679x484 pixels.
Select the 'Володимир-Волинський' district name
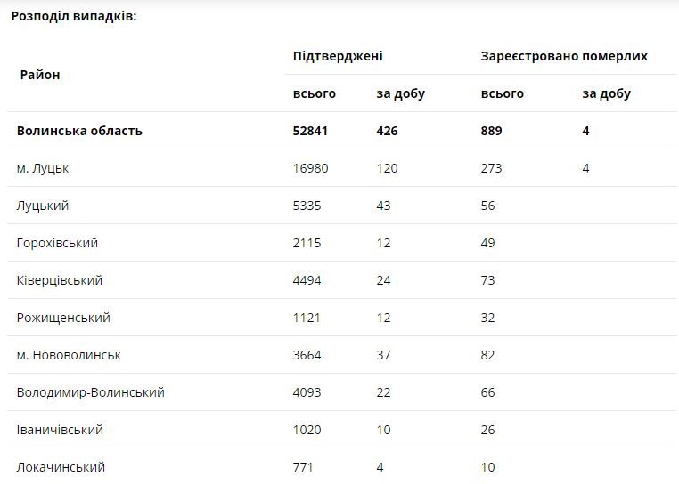[90, 392]
